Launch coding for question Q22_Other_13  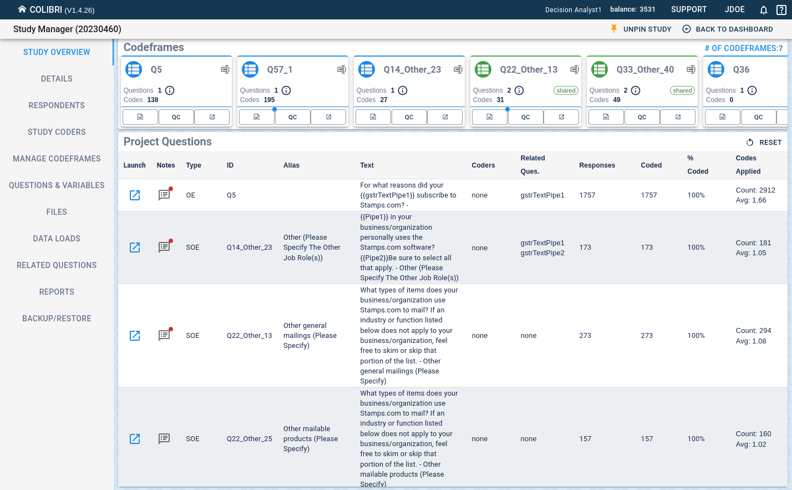coord(135,336)
